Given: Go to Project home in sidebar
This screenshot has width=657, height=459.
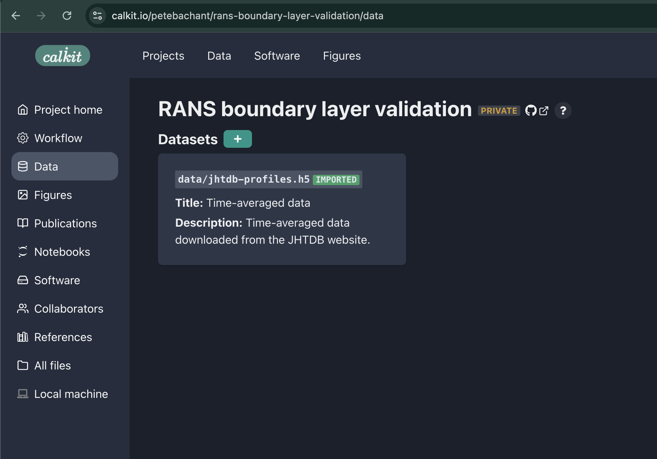Looking at the screenshot, I should 65,109.
